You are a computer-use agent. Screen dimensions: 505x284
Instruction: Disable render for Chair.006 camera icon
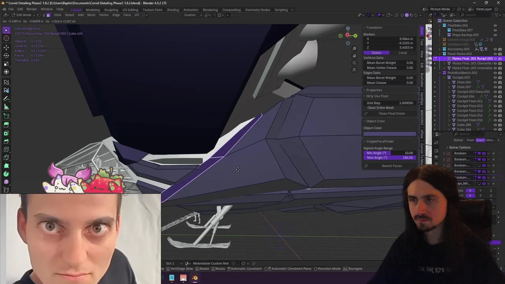[500, 82]
